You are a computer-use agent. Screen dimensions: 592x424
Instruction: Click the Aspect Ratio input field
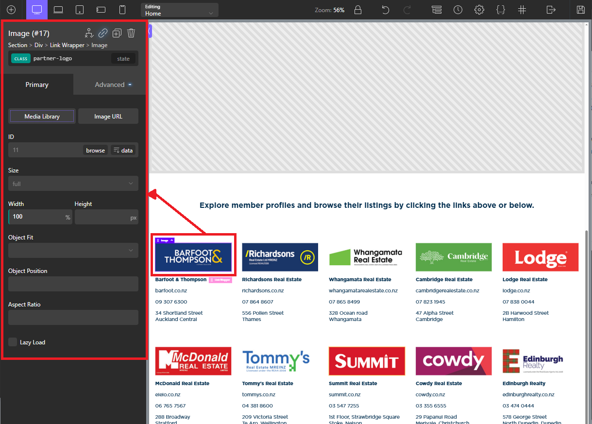[73, 318]
